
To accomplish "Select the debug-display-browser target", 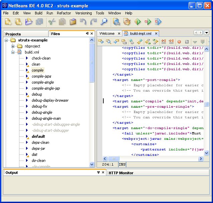I will click(50, 100).
